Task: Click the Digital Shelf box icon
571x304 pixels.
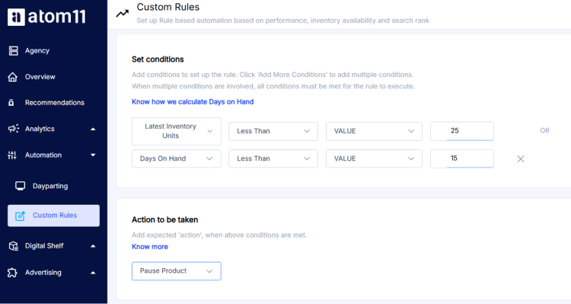Action: (x=13, y=246)
